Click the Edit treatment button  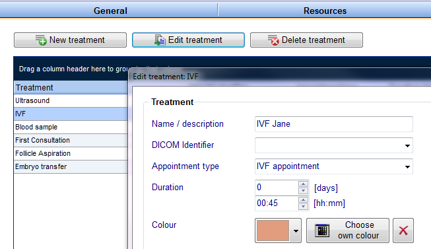[188, 40]
